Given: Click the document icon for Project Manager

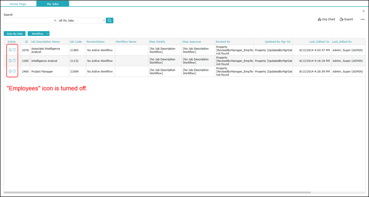Looking at the screenshot, I should point(10,71).
